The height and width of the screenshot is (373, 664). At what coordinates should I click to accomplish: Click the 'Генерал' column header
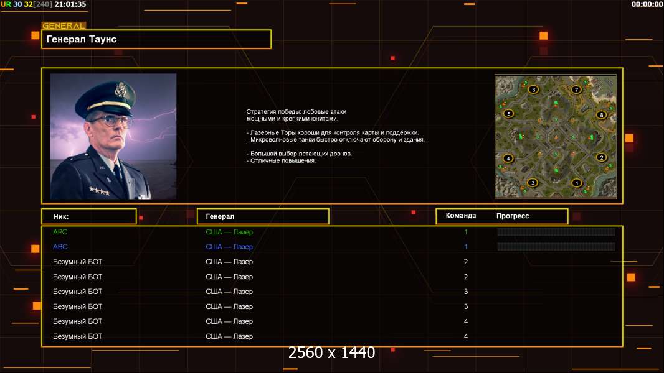point(263,216)
